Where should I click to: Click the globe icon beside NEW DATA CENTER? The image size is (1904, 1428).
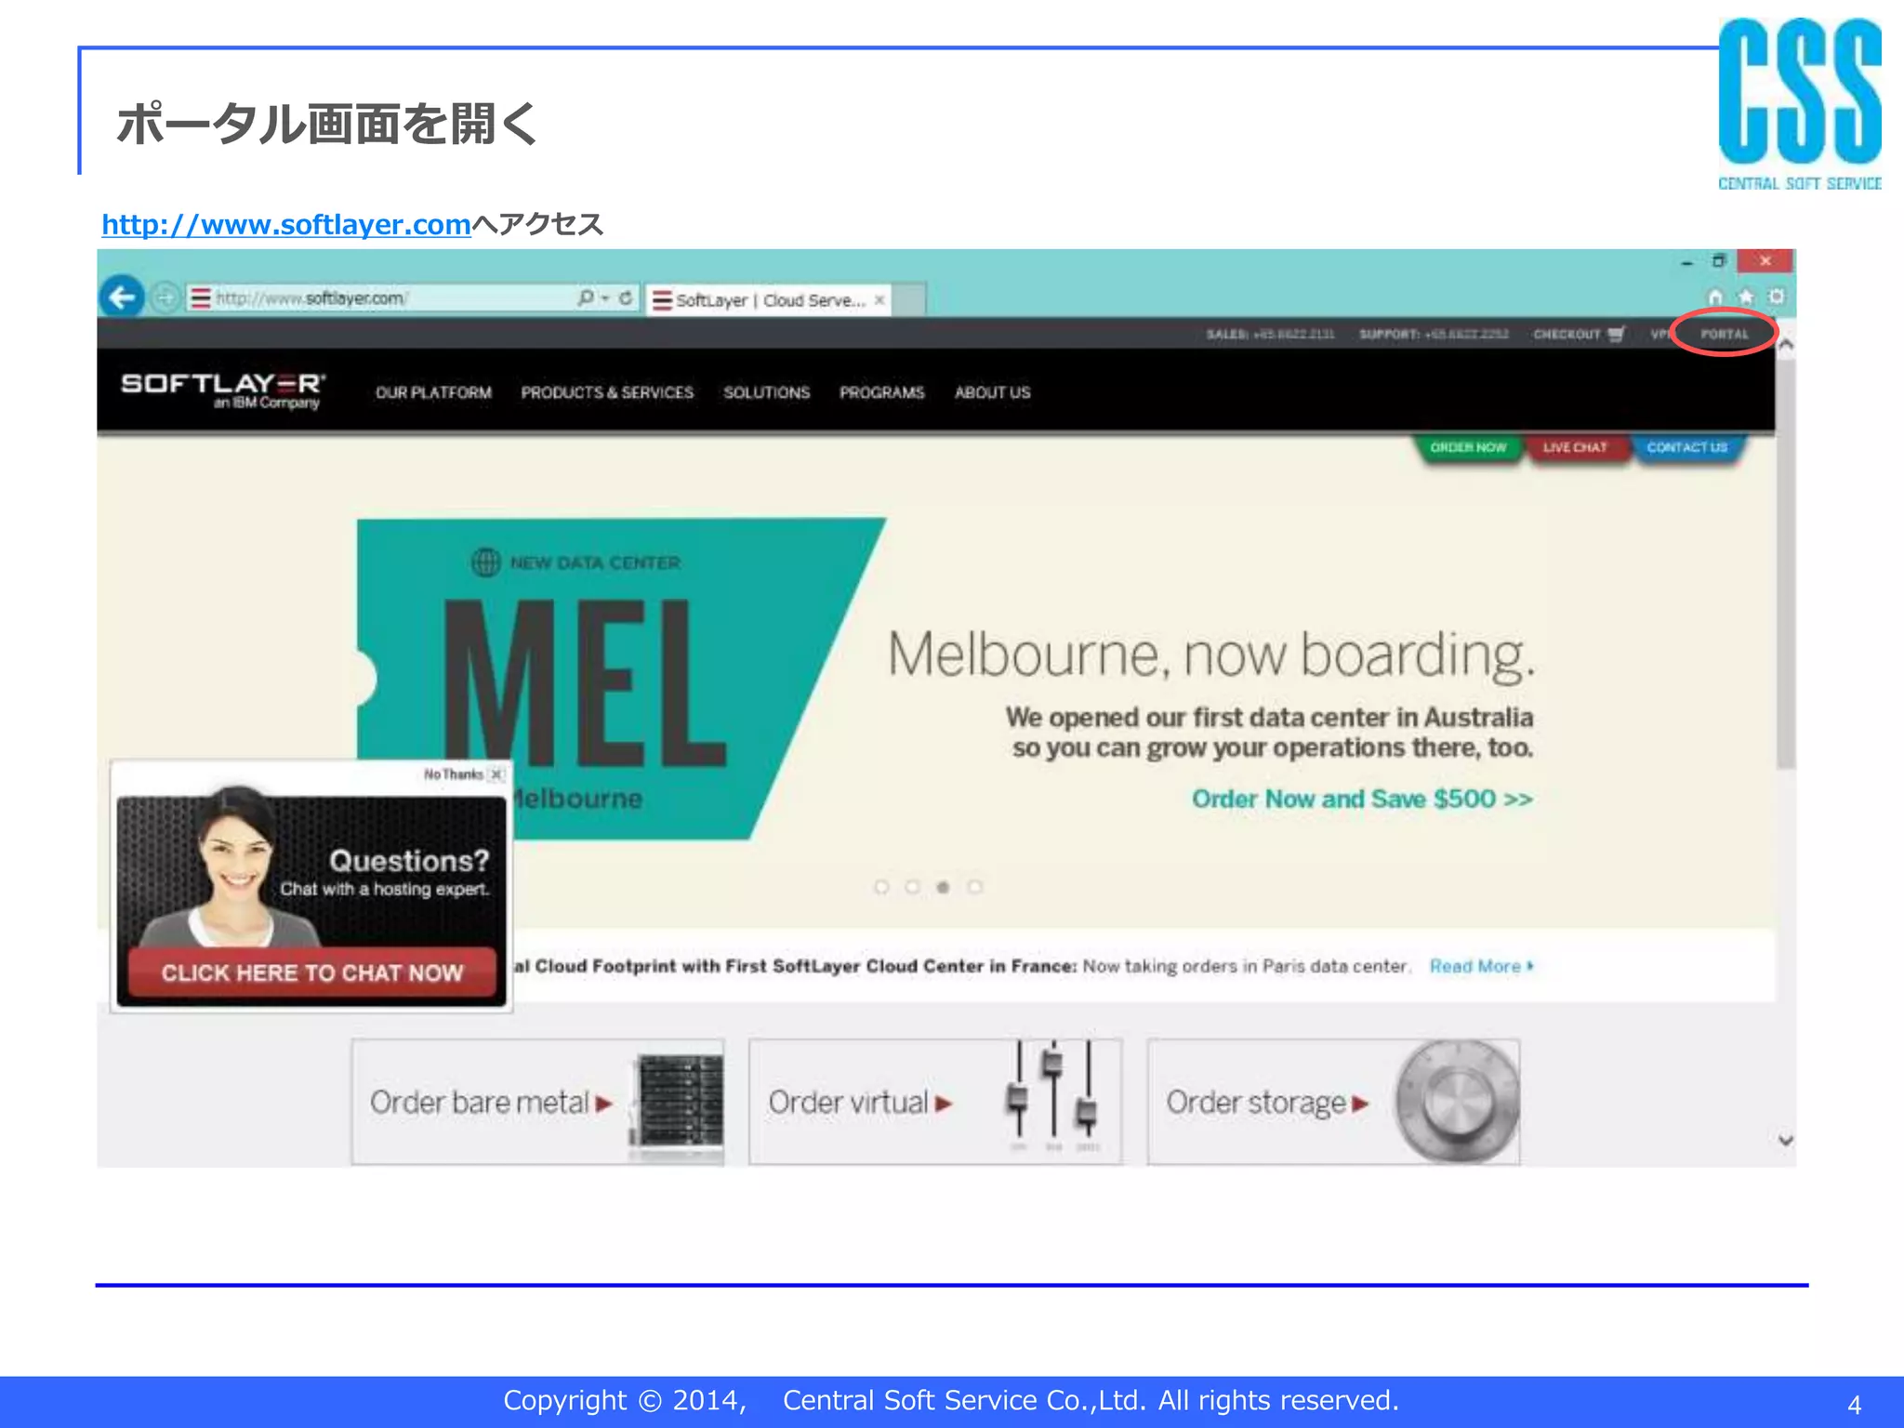pos(485,562)
